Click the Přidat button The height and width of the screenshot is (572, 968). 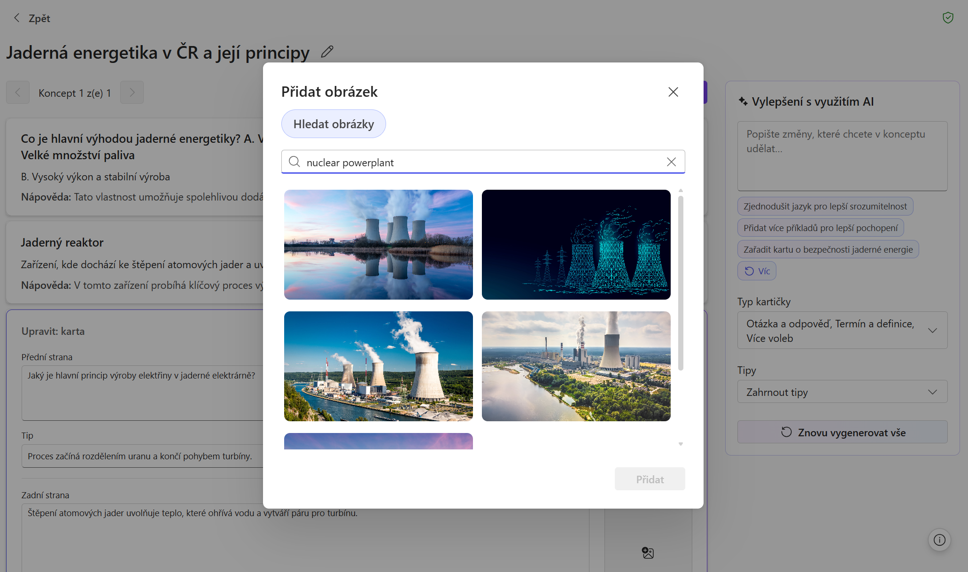pos(650,479)
